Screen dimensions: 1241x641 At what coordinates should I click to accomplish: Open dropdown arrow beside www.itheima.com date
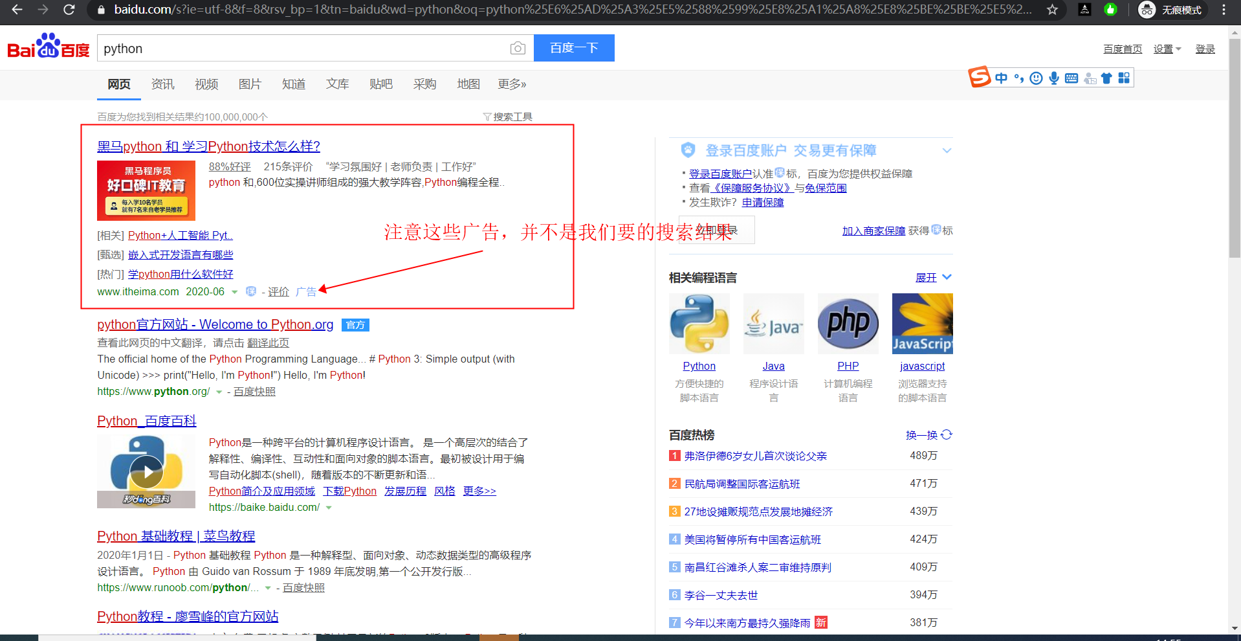coord(234,292)
